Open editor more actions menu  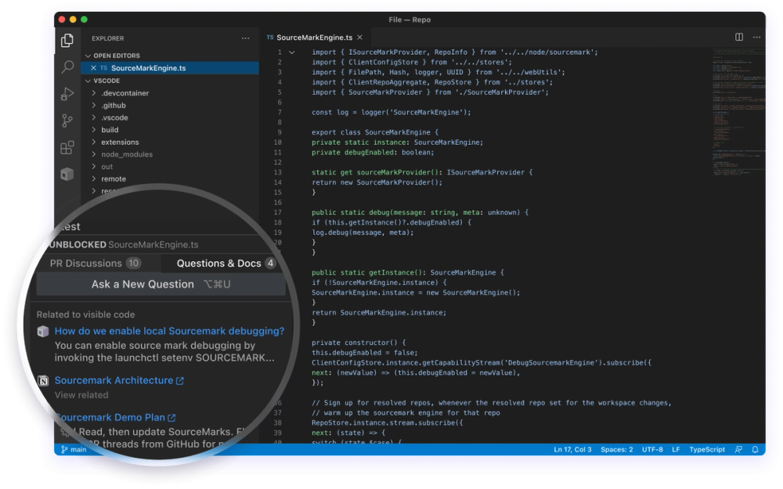(756, 37)
